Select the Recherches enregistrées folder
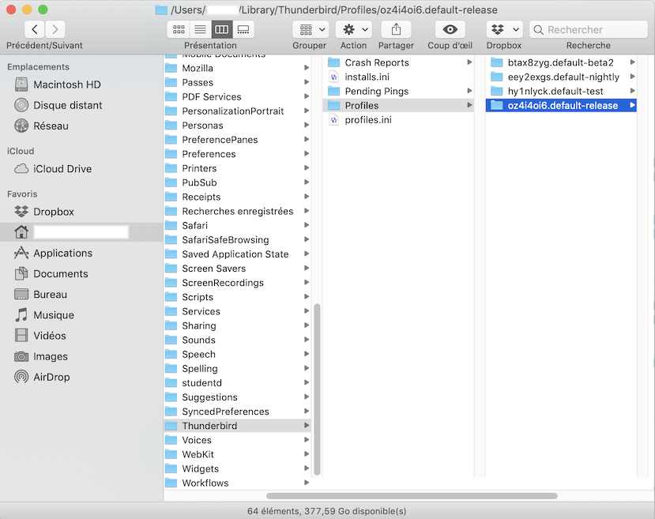 coord(237,211)
